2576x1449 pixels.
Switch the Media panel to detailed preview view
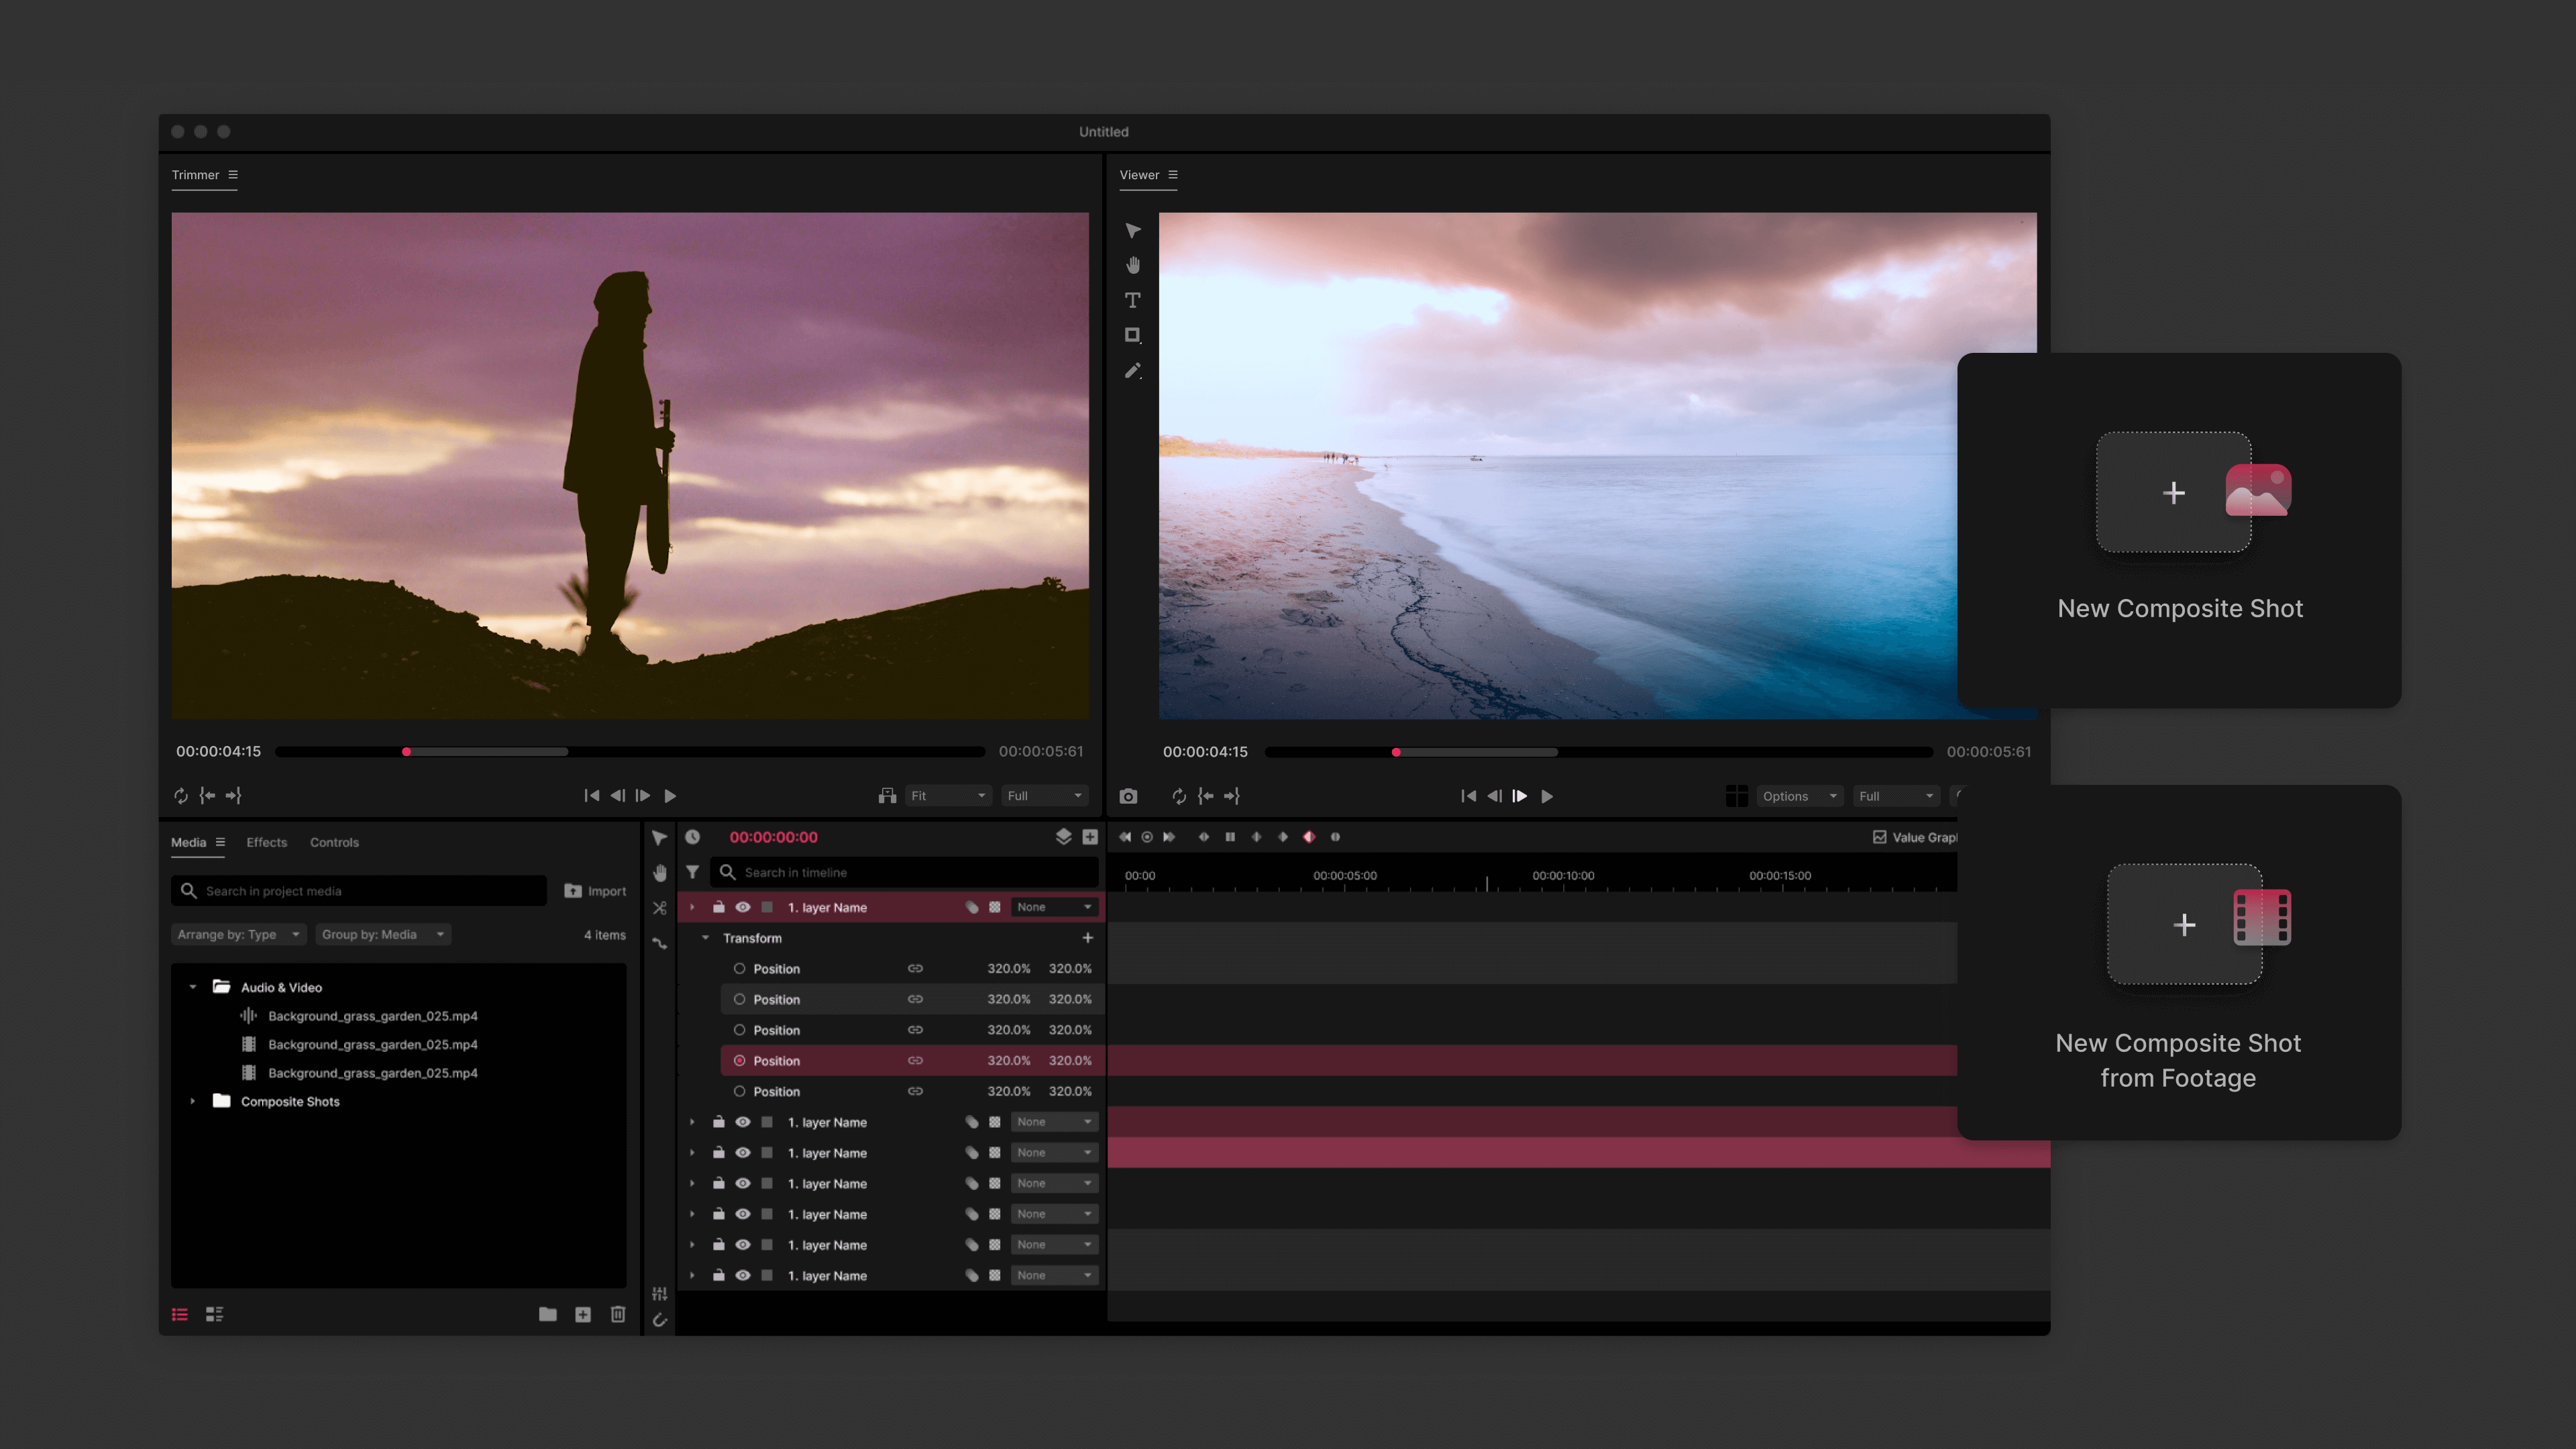click(x=214, y=1314)
